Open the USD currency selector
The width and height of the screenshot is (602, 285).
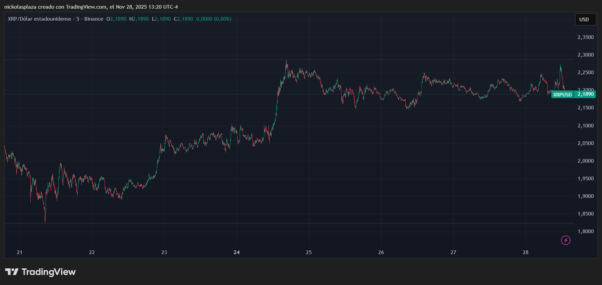(584, 20)
